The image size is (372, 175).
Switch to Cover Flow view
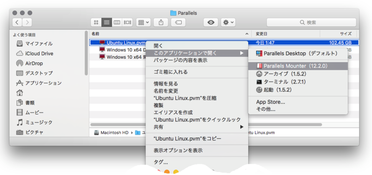127,22
